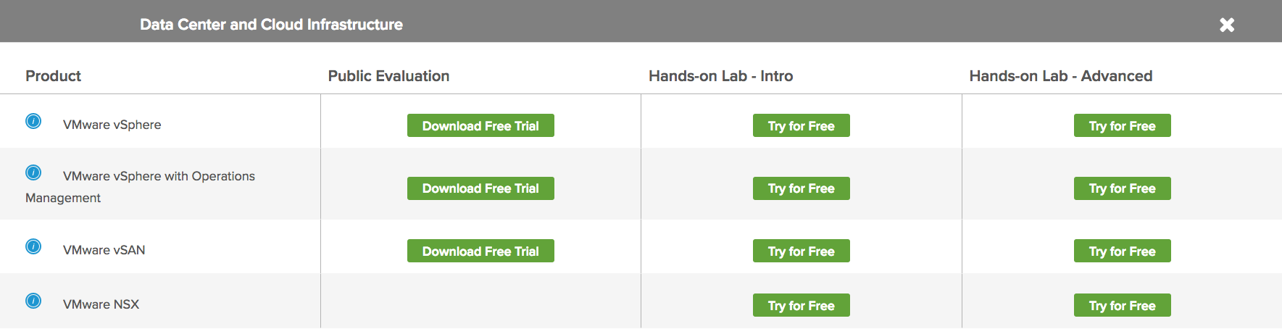This screenshot has width=1282, height=329.
Task: Click the Public Evaluation column header
Action: 388,76
